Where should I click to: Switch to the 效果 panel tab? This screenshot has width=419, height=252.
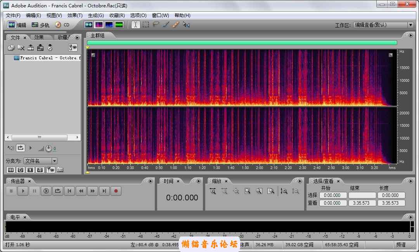click(x=39, y=37)
